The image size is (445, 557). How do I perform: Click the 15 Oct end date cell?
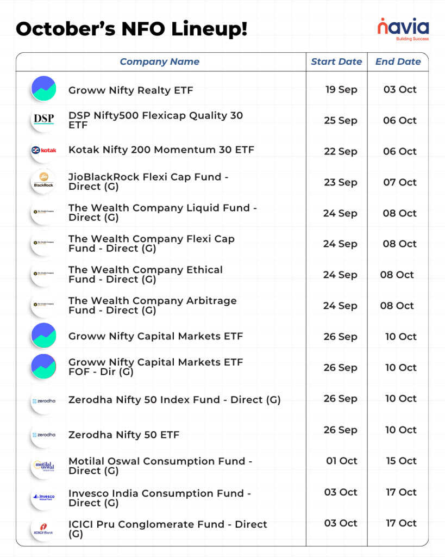click(x=400, y=461)
